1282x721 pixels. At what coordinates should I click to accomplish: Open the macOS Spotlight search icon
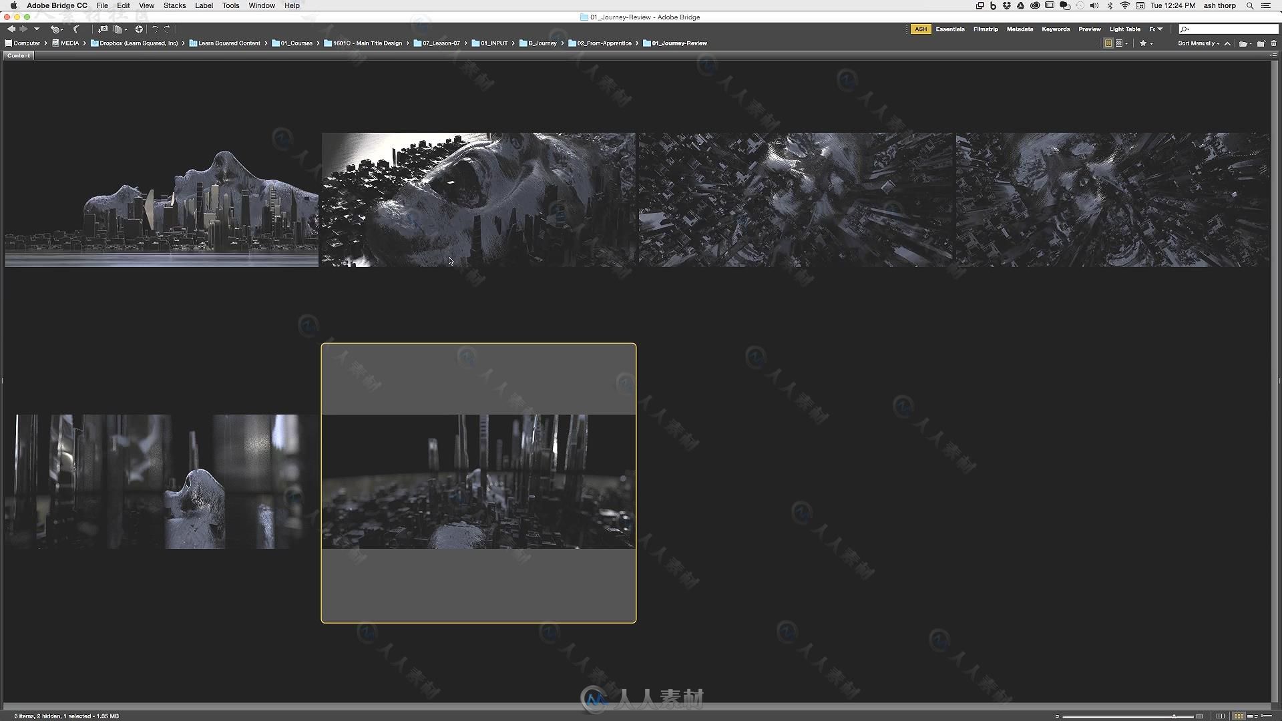click(x=1249, y=5)
